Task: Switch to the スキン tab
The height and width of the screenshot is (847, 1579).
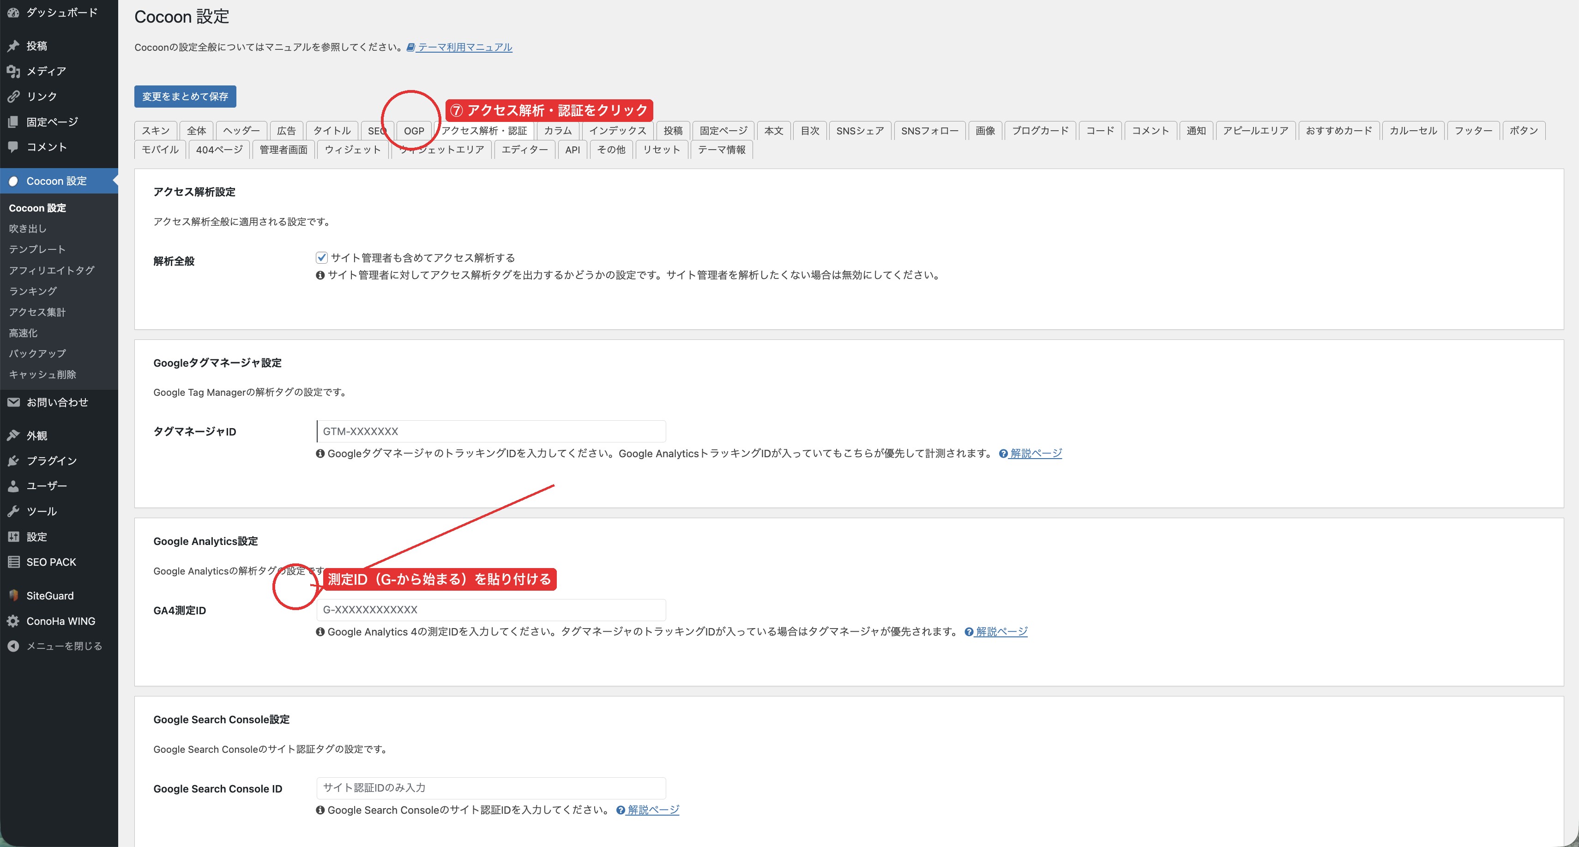Action: (x=156, y=131)
